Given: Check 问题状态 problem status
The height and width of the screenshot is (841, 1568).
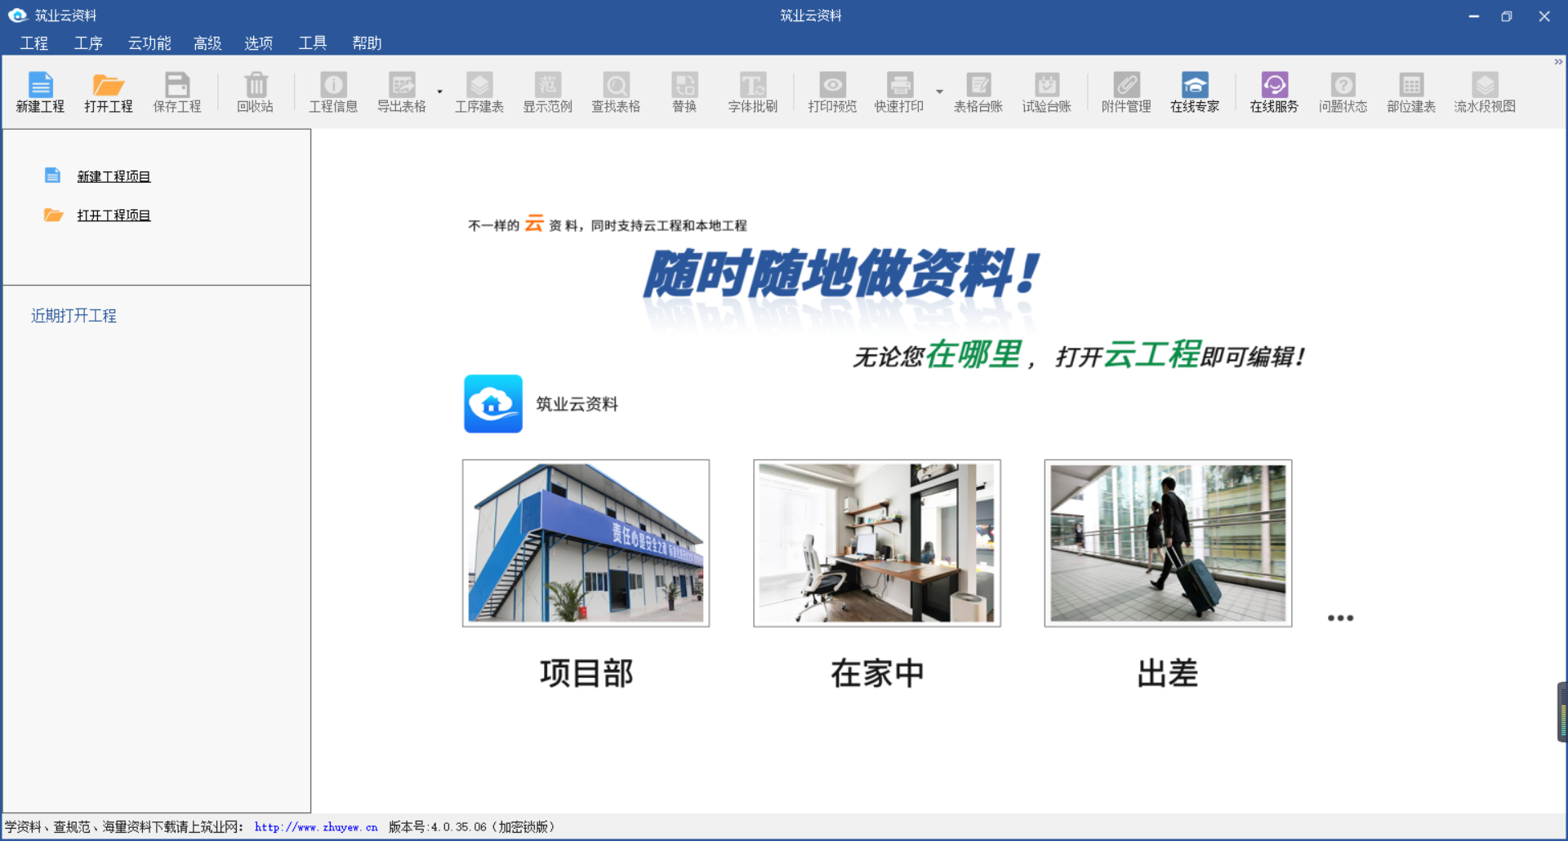Looking at the screenshot, I should coord(1343,91).
